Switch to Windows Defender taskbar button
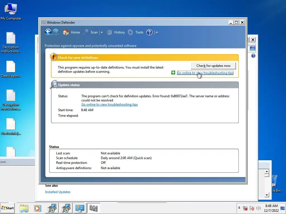Screen dimensions: 286x214 point(94,208)
